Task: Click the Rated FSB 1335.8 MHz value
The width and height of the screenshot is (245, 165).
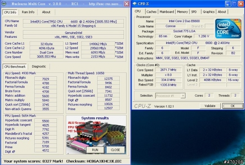Action: point(168,85)
